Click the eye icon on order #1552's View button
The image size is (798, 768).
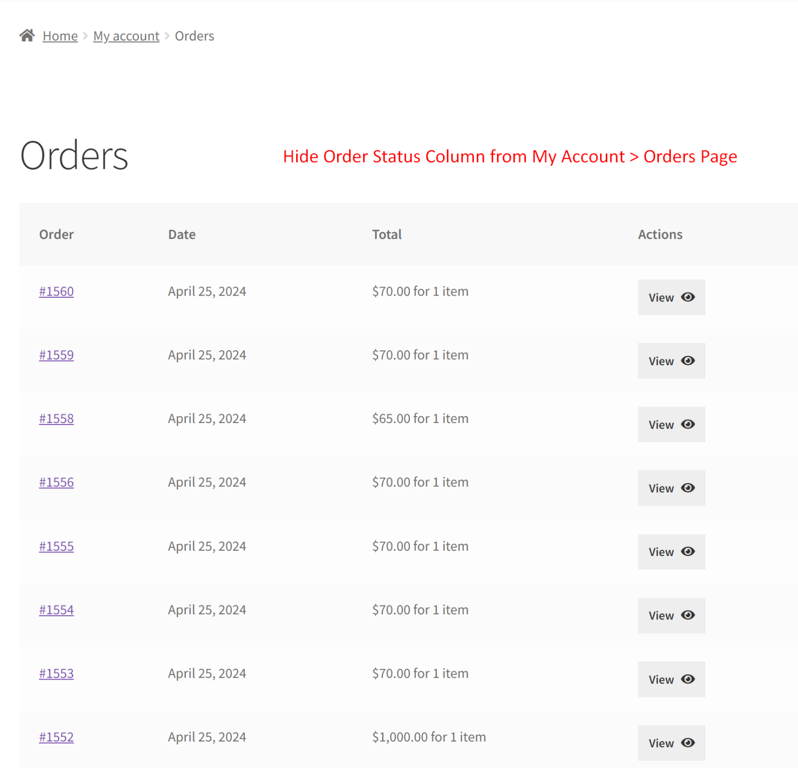coord(687,743)
